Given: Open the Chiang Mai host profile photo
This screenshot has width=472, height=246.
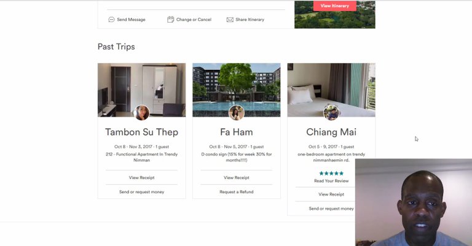Looking at the screenshot, I should (331, 113).
